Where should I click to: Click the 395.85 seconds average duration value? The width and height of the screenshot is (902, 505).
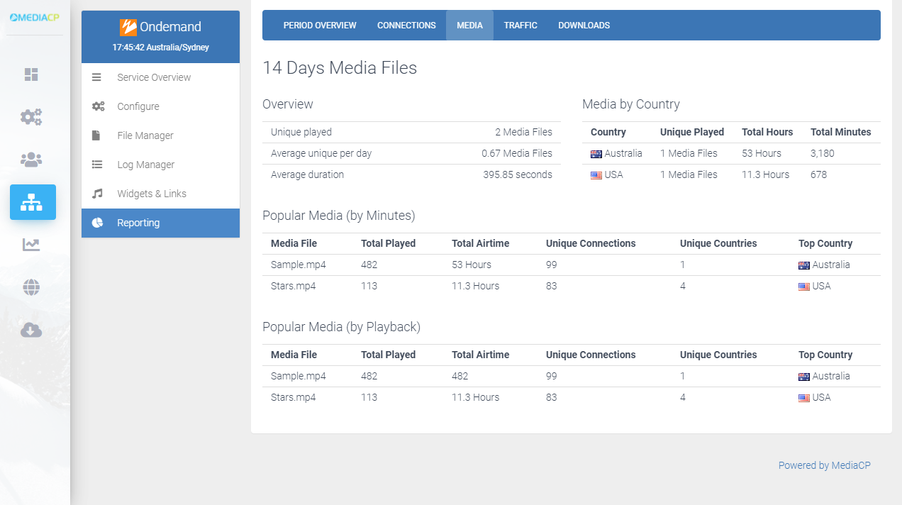pos(517,174)
